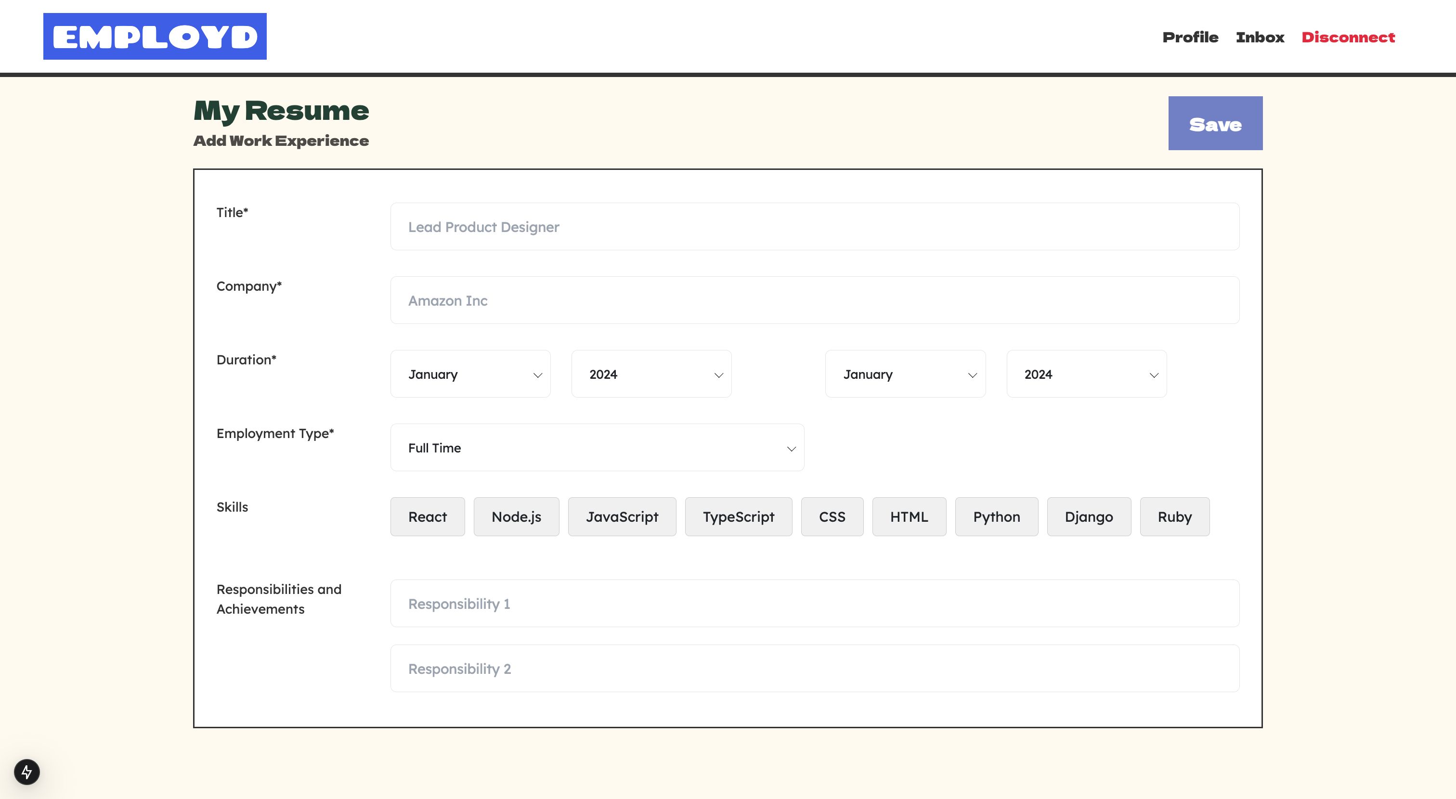Screen dimensions: 1456x799
Task: Open the start month January dropdown
Action: pos(470,374)
